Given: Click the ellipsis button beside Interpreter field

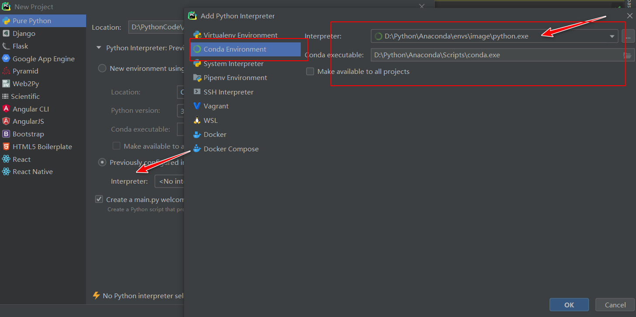Looking at the screenshot, I should (628, 36).
